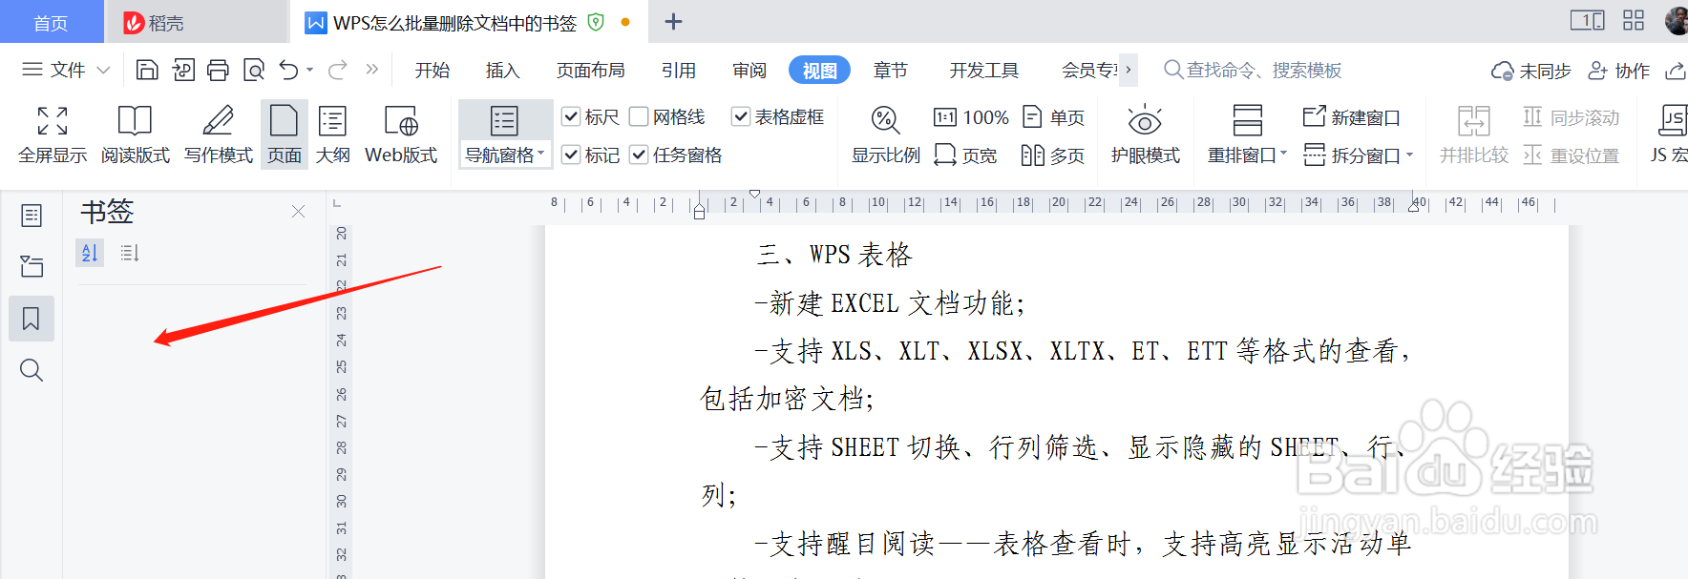Expand more quick toolbar items
The height and width of the screenshot is (579, 1688).
click(372, 69)
